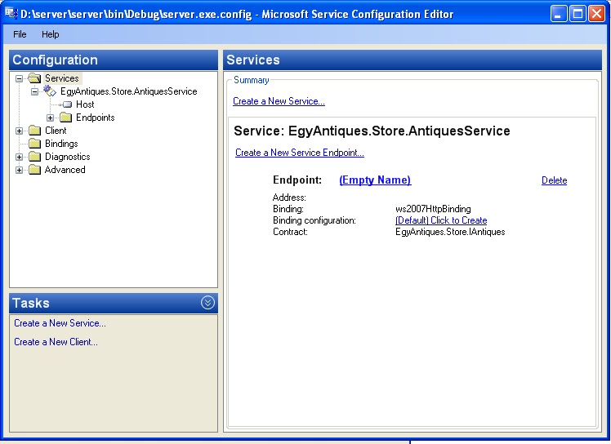
Task: Click the Services panel header on right
Action: point(413,60)
